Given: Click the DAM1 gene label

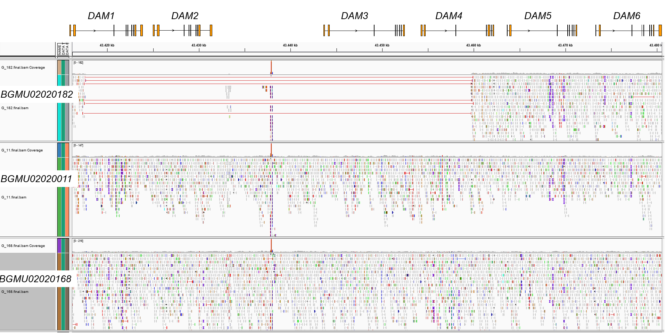Looking at the screenshot, I should [101, 16].
